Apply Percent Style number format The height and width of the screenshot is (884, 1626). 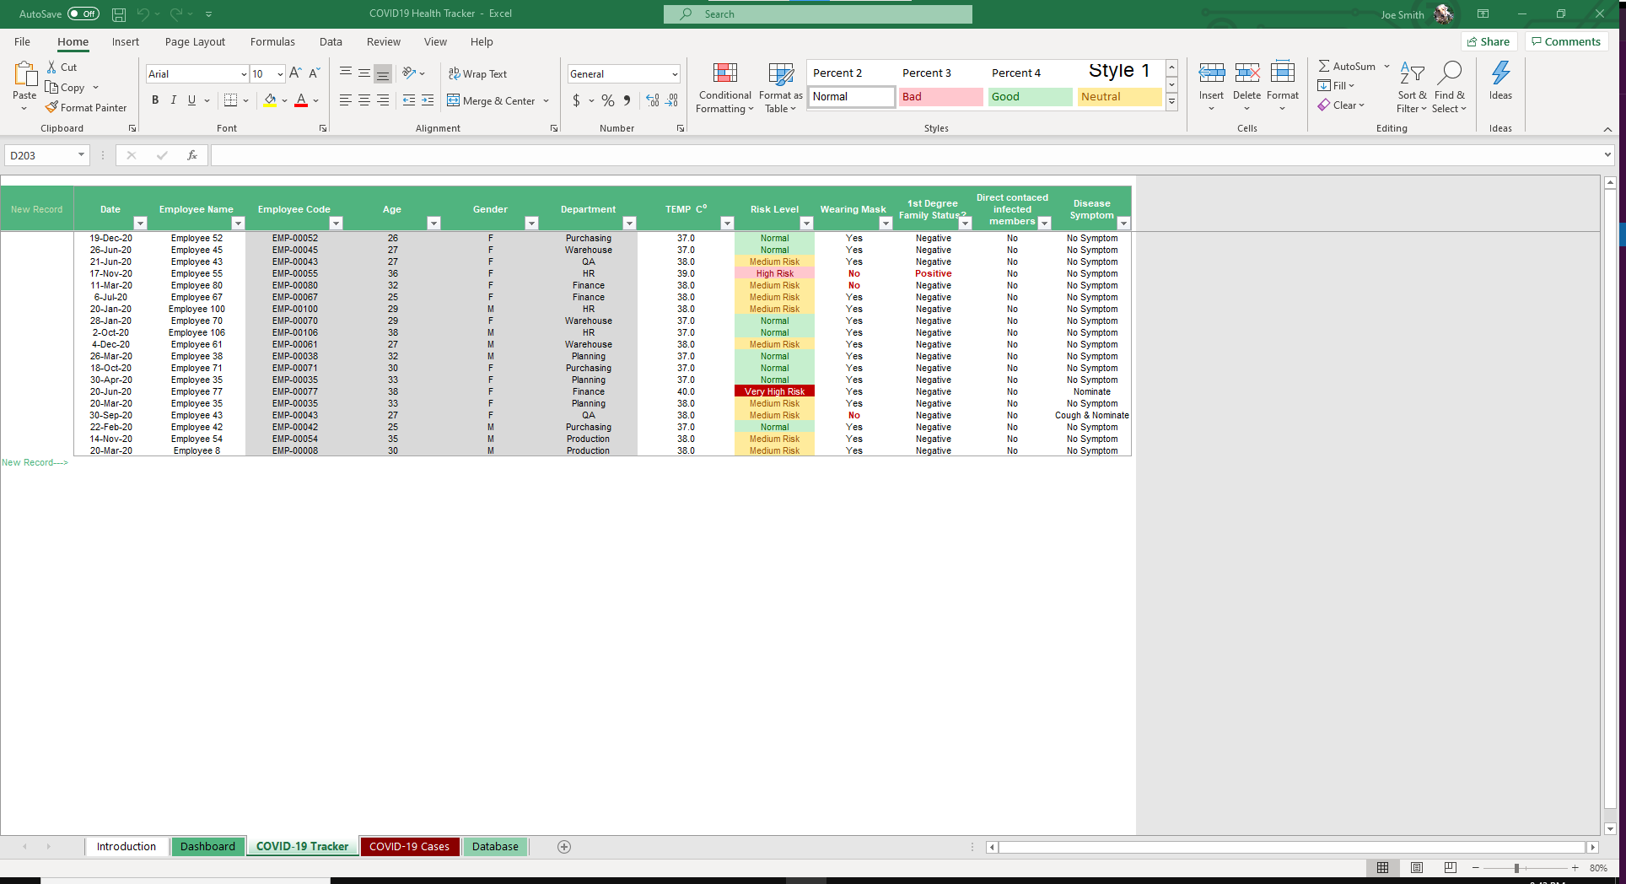(608, 100)
